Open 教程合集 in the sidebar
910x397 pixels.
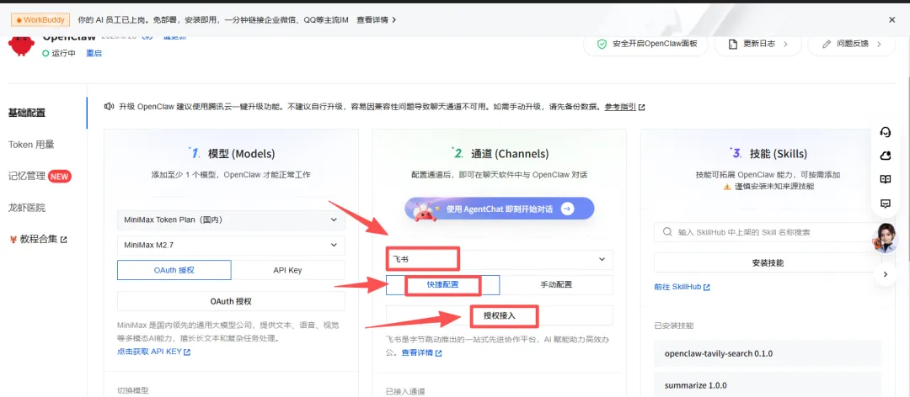pos(38,239)
